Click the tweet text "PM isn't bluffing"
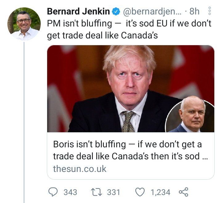Image resolution: width=222 pixels, height=203 pixels. pos(80,23)
